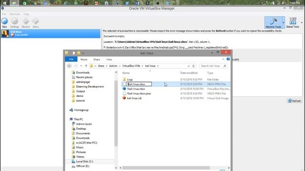Select Elearning Development folder in sidebar
This screenshot has width=305, height=171.
pos(90,86)
